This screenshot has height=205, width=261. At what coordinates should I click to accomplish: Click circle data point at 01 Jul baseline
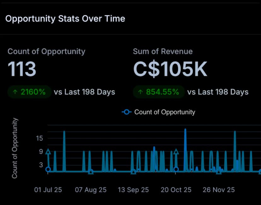point(48,169)
